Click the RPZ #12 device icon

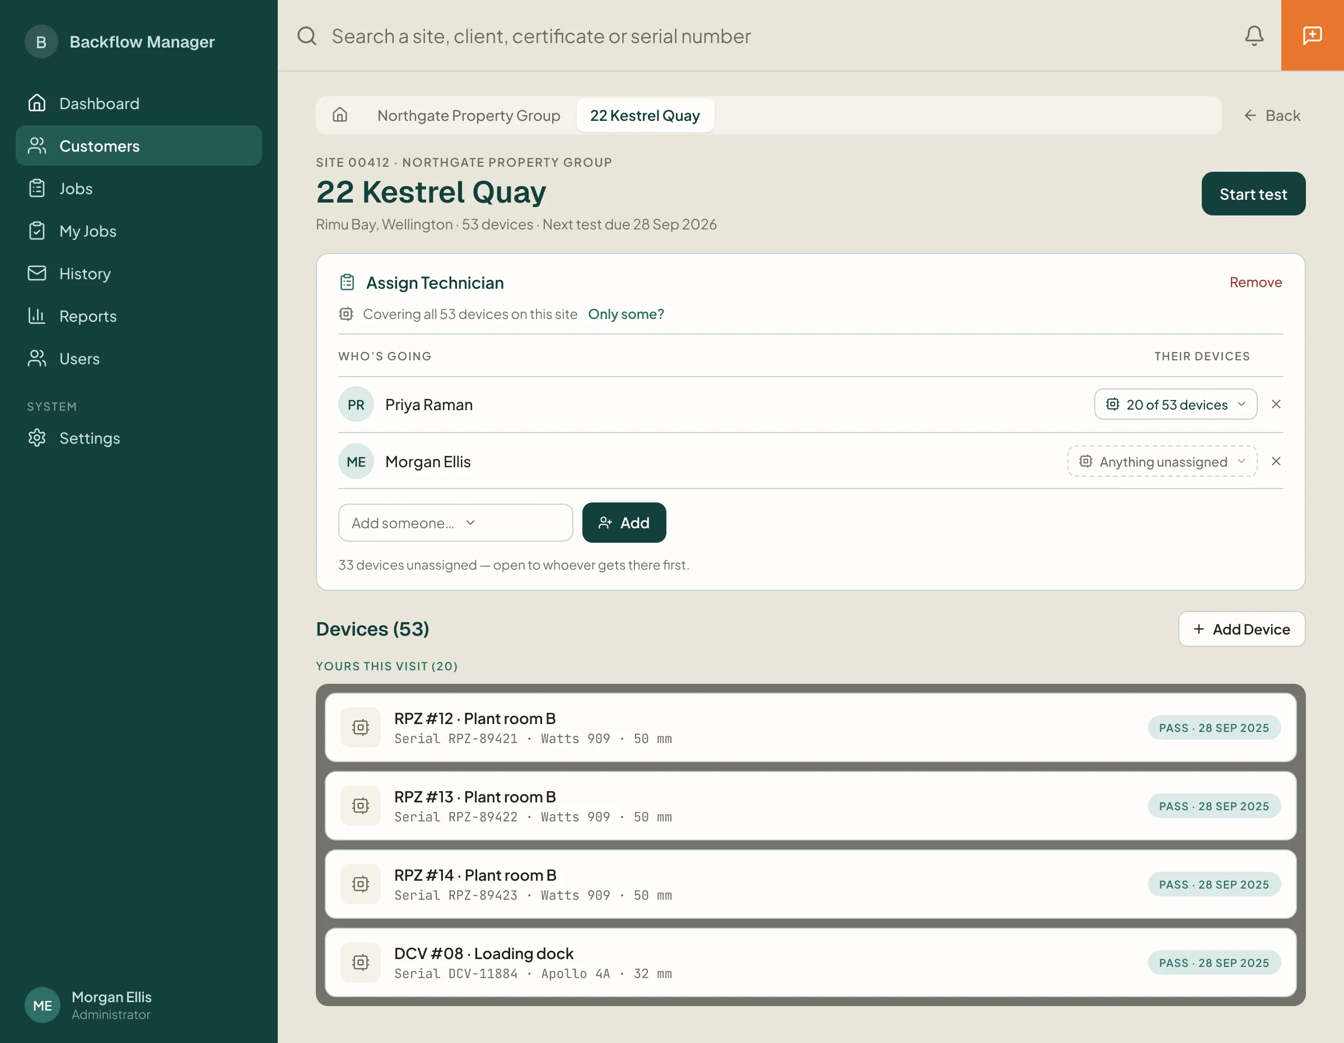click(x=361, y=727)
